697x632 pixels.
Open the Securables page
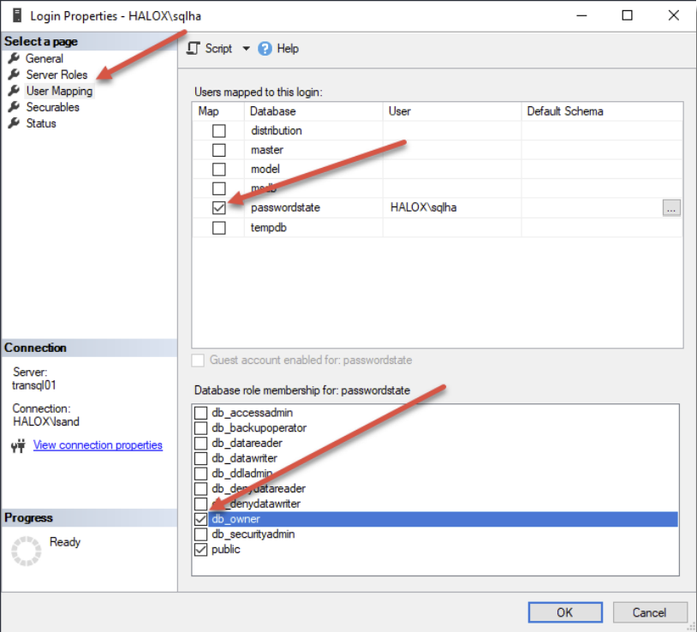(x=53, y=107)
